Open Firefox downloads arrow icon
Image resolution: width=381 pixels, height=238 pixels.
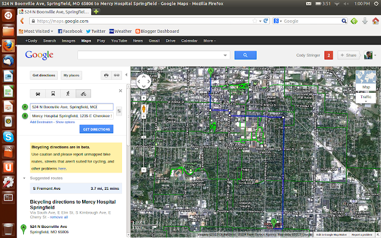coord(365,21)
